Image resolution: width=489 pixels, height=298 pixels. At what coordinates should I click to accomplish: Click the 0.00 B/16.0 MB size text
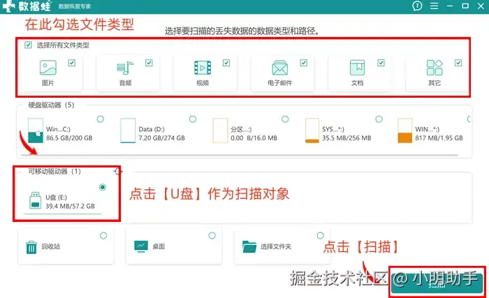click(254, 137)
